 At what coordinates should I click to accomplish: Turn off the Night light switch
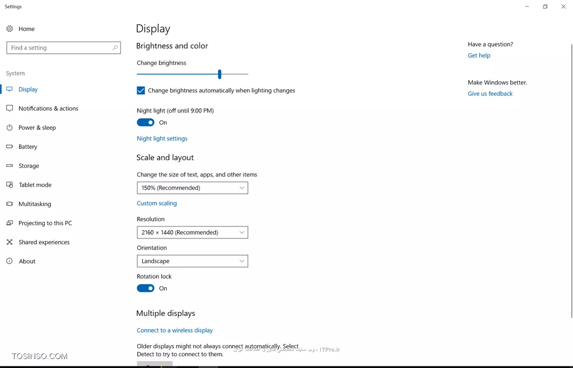tap(145, 123)
